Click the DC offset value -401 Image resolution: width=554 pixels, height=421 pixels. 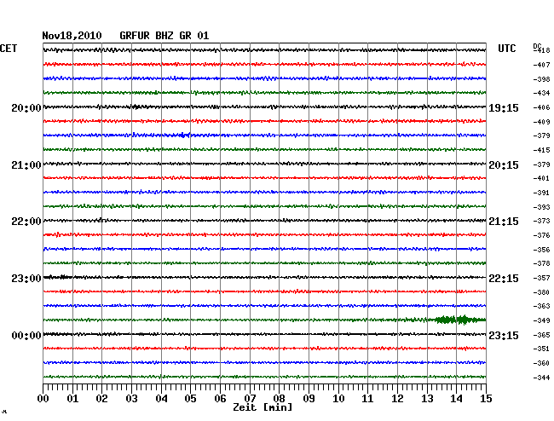(x=541, y=178)
